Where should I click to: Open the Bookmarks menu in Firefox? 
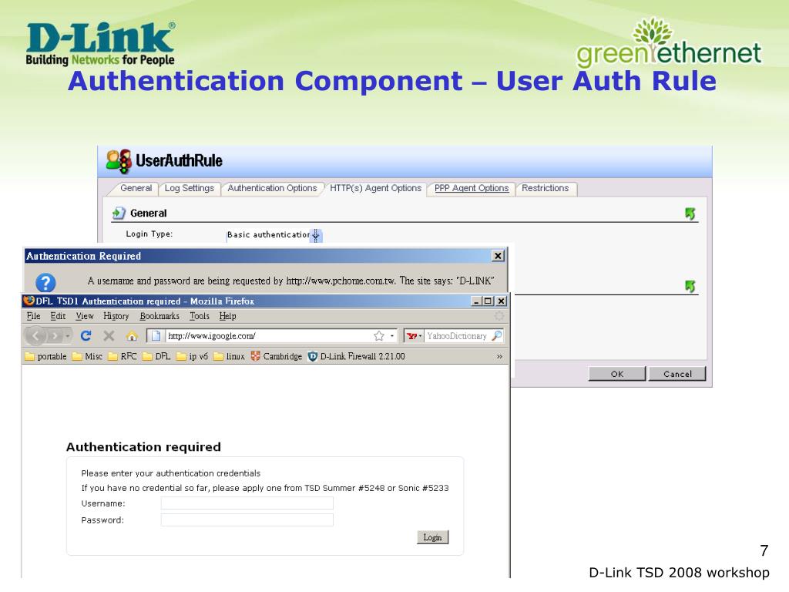click(x=159, y=316)
